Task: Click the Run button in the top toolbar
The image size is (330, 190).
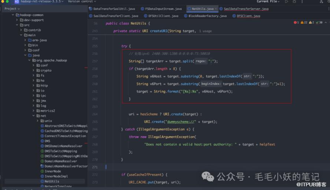Action: tap(286, 1)
